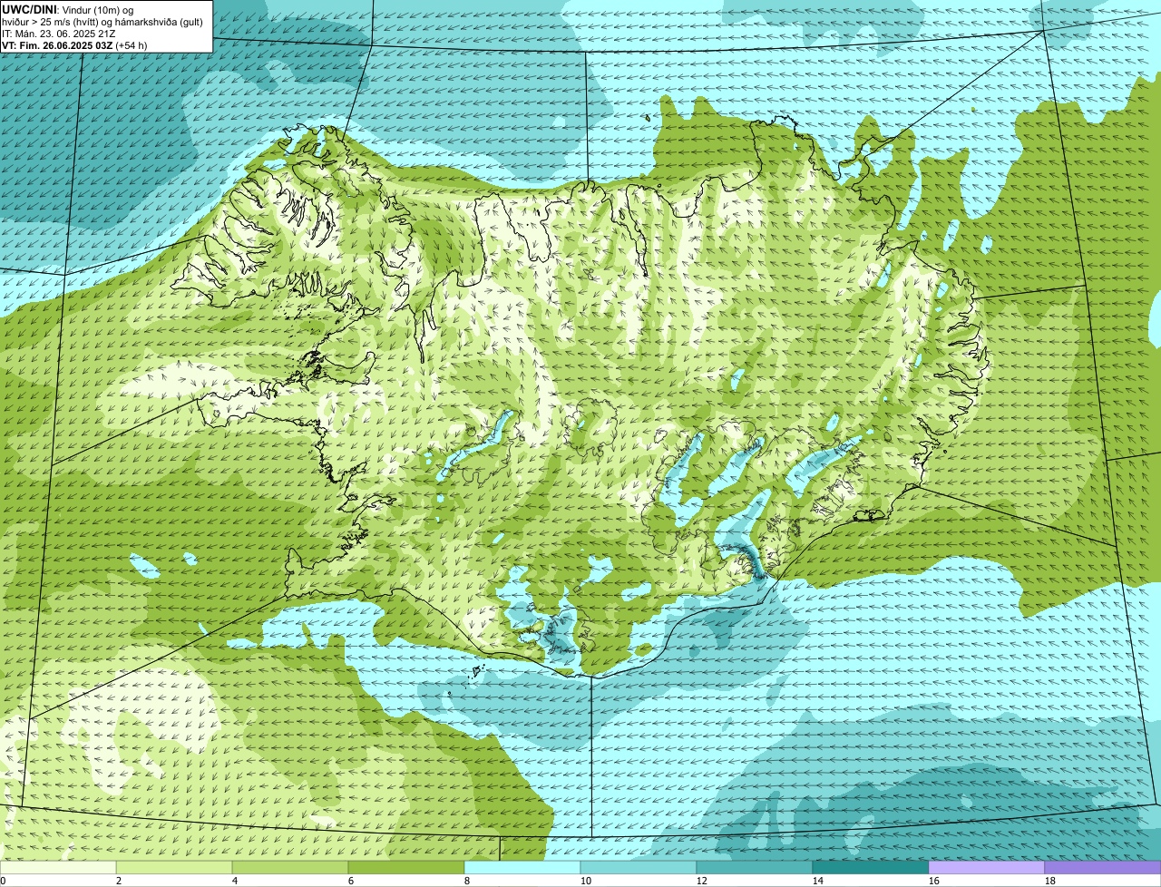Viewport: 1161px width, 887px height.
Task: Click the legend scale label '18'
Action: (x=1050, y=881)
